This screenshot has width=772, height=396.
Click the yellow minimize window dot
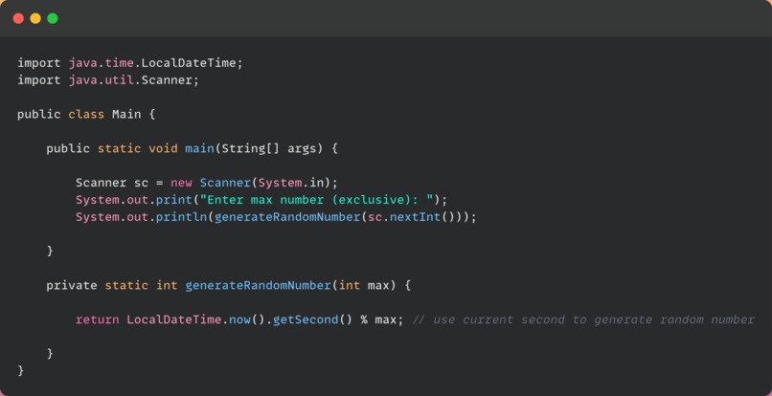click(35, 19)
